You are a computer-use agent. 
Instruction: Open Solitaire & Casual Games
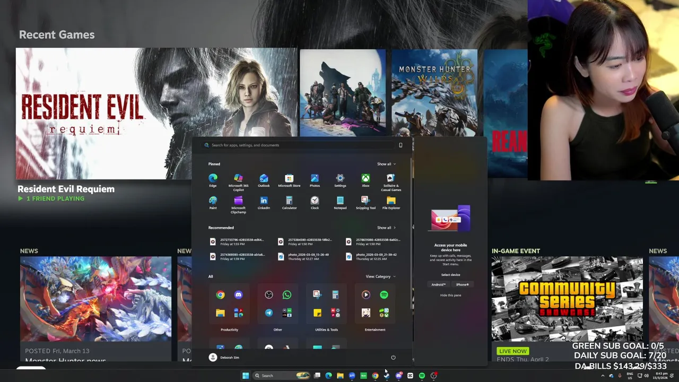(x=391, y=182)
